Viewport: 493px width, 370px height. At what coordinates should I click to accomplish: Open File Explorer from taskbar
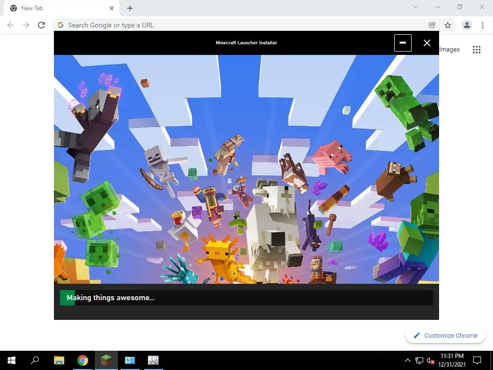tap(59, 360)
